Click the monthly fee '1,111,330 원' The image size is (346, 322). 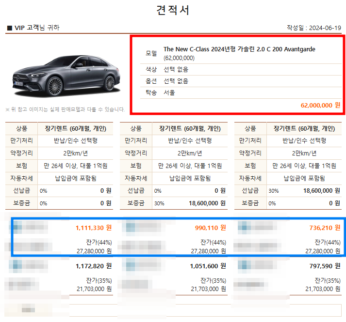tap(94, 228)
